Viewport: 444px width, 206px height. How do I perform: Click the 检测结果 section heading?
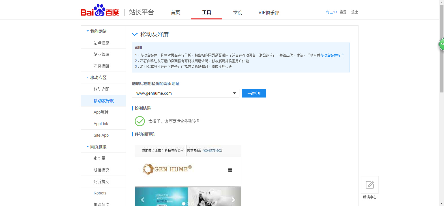coord(143,108)
